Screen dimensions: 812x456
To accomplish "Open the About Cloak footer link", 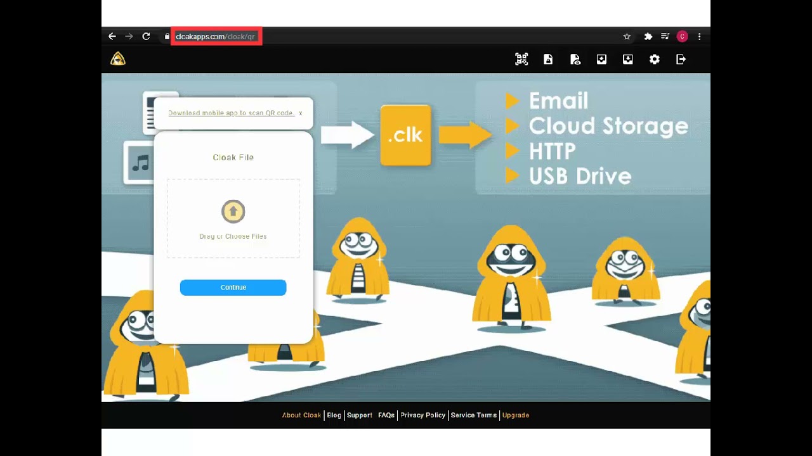I will click(301, 415).
